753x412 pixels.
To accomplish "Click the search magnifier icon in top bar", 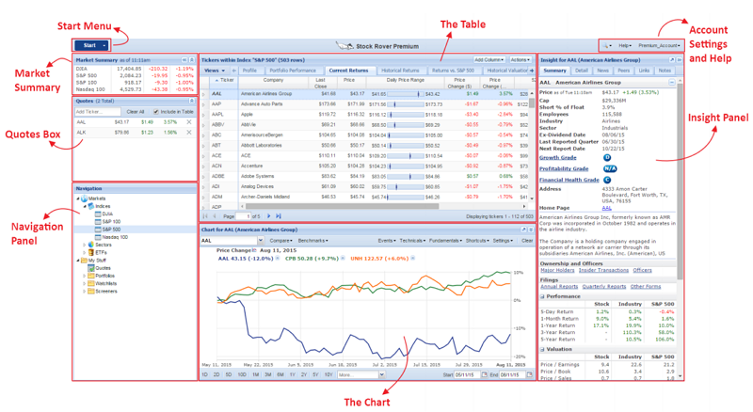I will click(606, 45).
